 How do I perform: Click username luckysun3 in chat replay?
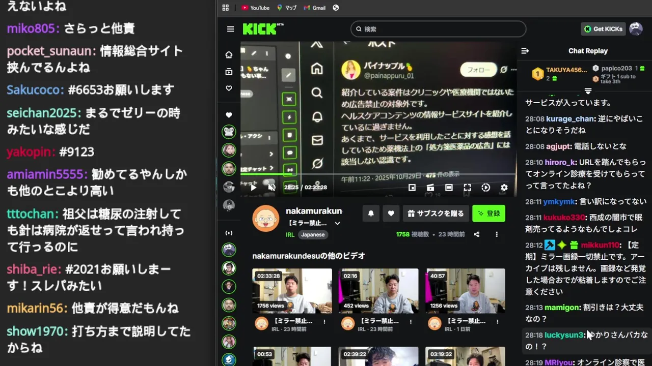[564, 335]
